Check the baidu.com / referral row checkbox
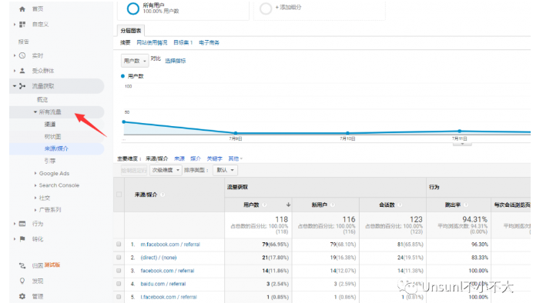The width and height of the screenshot is (543, 303). 119,284
